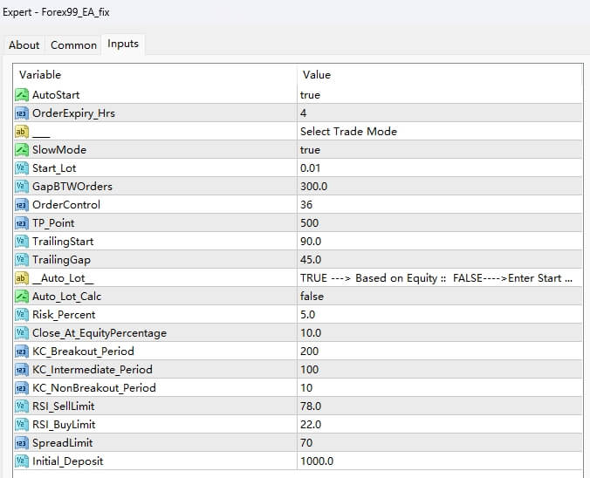Select the Inputs tab

pyautogui.click(x=123, y=44)
